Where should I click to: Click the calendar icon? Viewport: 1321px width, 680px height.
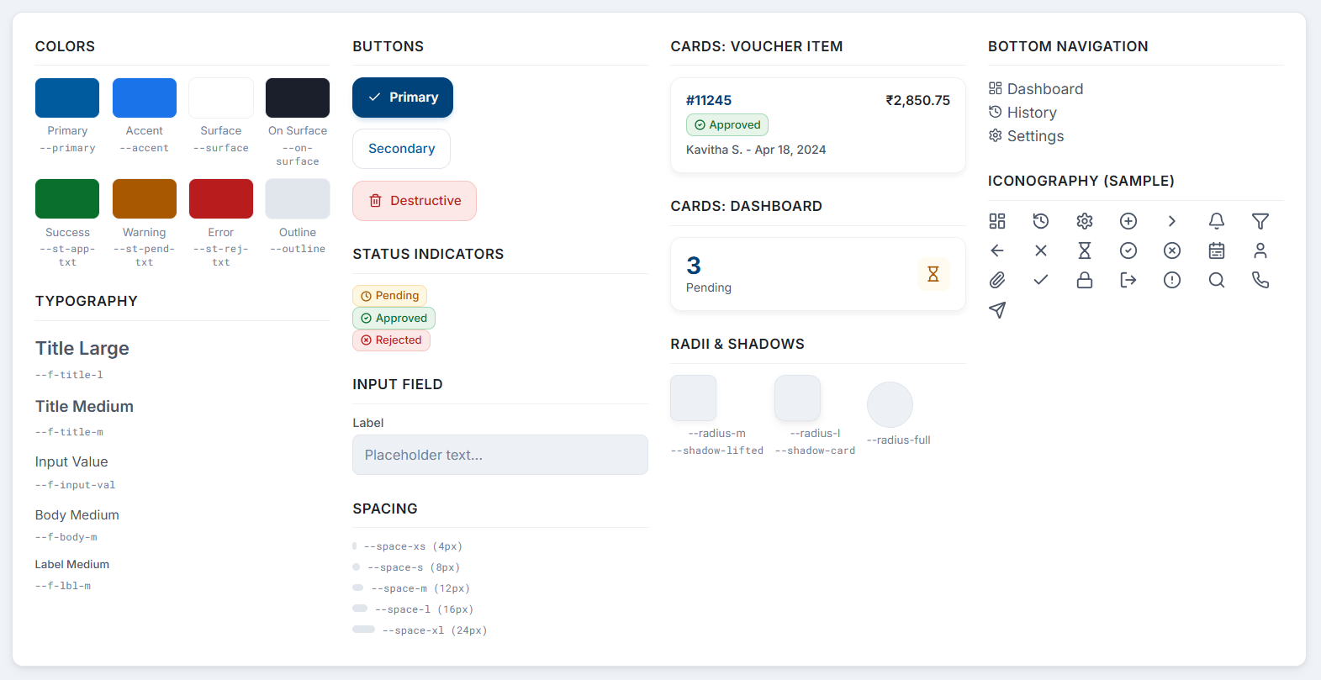[1217, 250]
